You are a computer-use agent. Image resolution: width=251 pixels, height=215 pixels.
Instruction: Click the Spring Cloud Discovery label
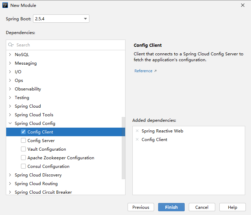[38, 175]
